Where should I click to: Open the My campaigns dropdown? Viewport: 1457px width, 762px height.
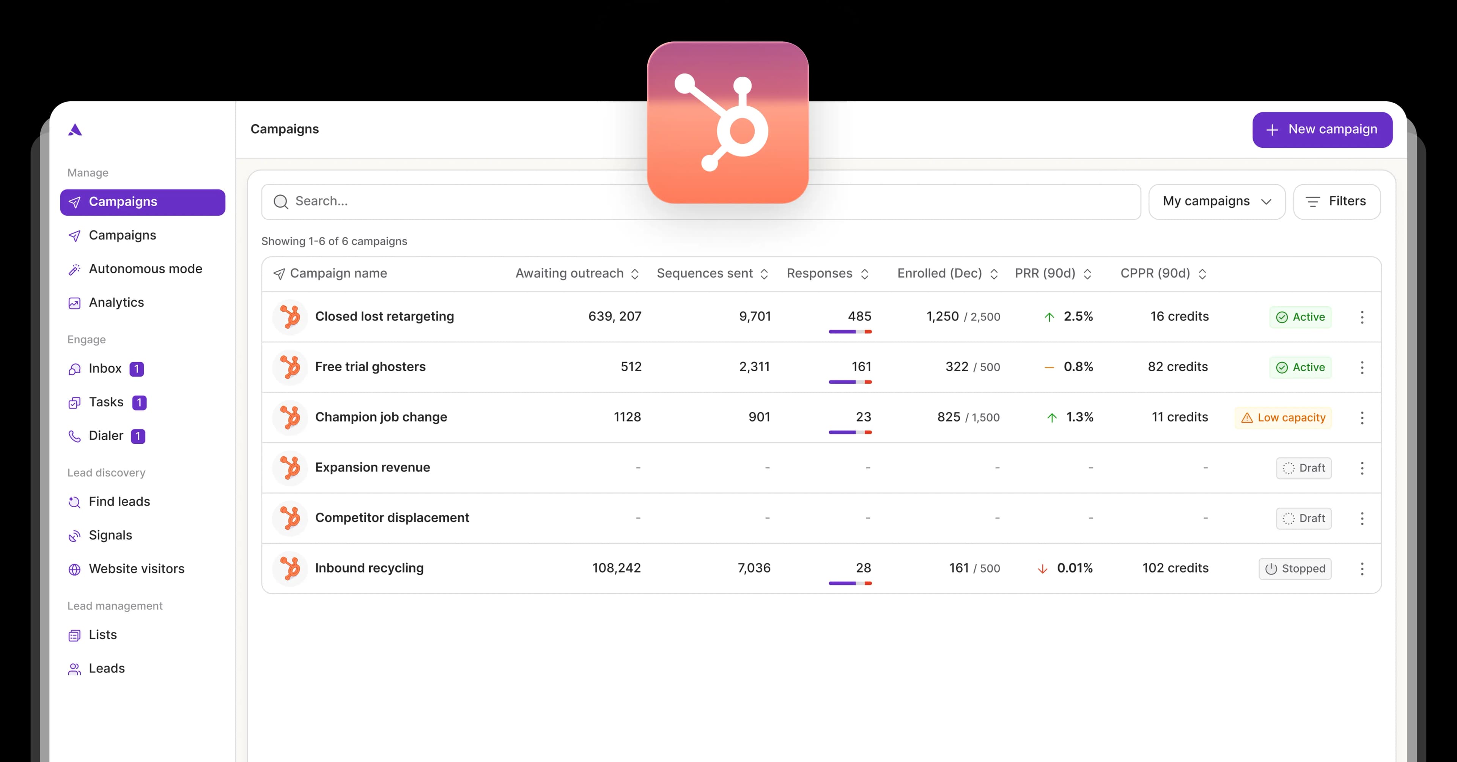[x=1216, y=202]
